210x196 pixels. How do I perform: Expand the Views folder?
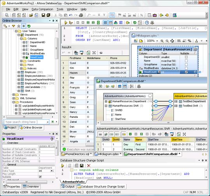point(14,94)
